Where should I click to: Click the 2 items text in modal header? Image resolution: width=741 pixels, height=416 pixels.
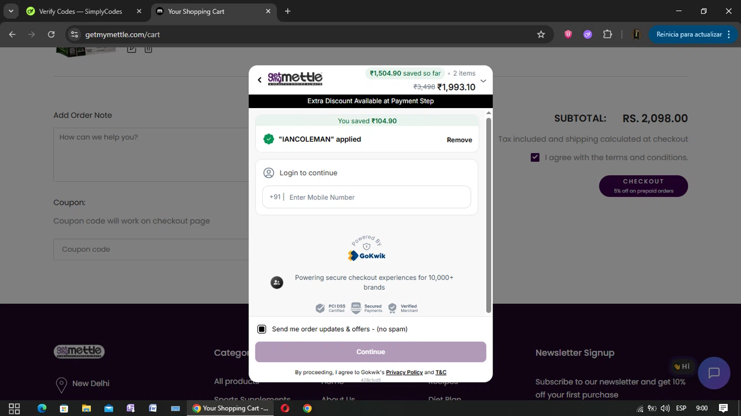pyautogui.click(x=464, y=73)
